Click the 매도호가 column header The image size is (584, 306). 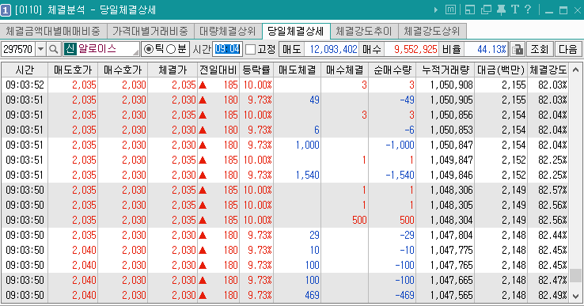click(x=73, y=70)
